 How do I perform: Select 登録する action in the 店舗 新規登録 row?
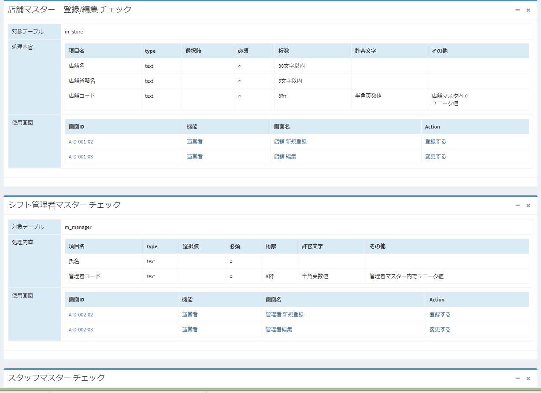click(x=435, y=141)
